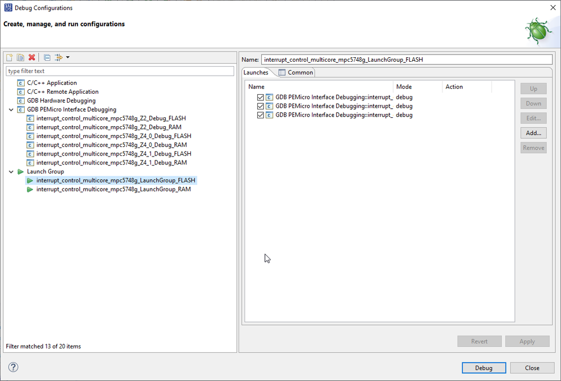Viewport: 561px width, 381px height.
Task: Delete selected configuration with red X icon
Action: pyautogui.click(x=32, y=57)
